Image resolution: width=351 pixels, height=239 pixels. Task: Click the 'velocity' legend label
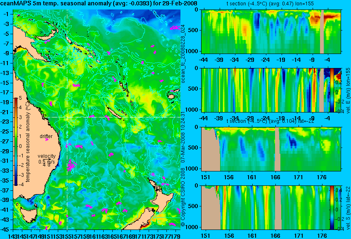[x=47, y=156]
